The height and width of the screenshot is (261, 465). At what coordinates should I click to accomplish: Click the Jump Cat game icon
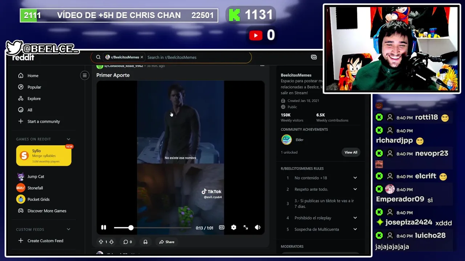(21, 177)
